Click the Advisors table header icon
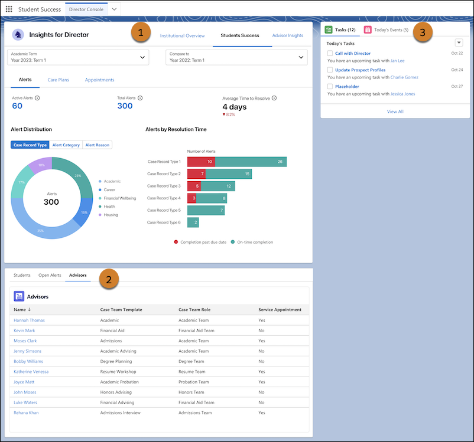Image resolution: width=474 pixels, height=442 pixels. click(19, 296)
